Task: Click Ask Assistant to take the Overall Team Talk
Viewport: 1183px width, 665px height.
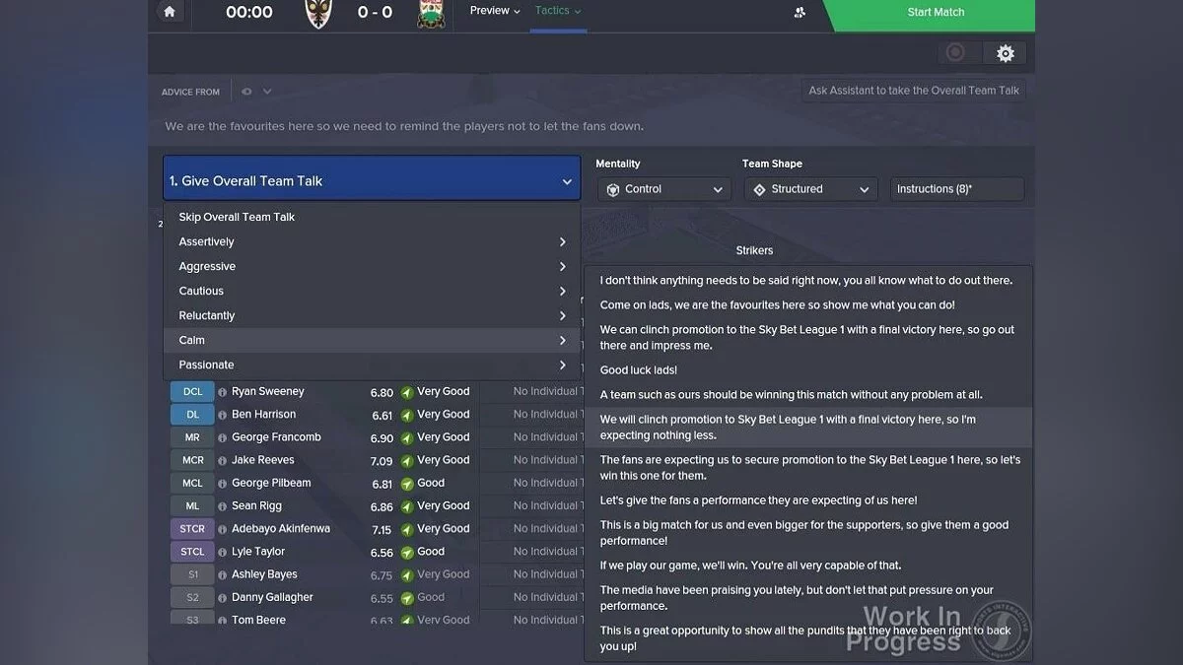Action: click(913, 90)
